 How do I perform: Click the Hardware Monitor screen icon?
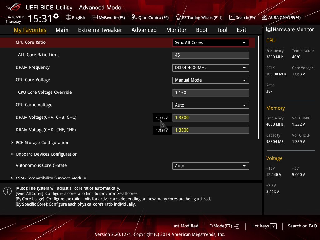coord(269,30)
